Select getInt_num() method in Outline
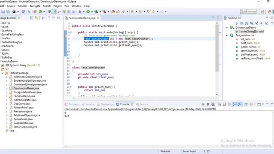 click(250, 47)
